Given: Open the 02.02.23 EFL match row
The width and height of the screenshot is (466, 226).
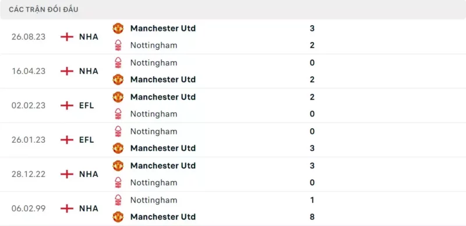Looking at the screenshot, I should click(233, 105).
